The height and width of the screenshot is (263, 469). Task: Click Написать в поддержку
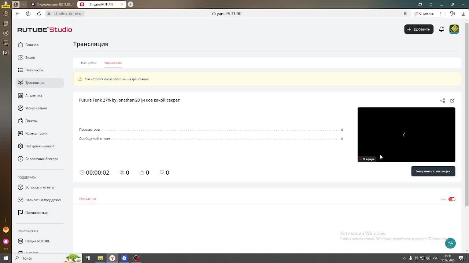click(x=40, y=200)
